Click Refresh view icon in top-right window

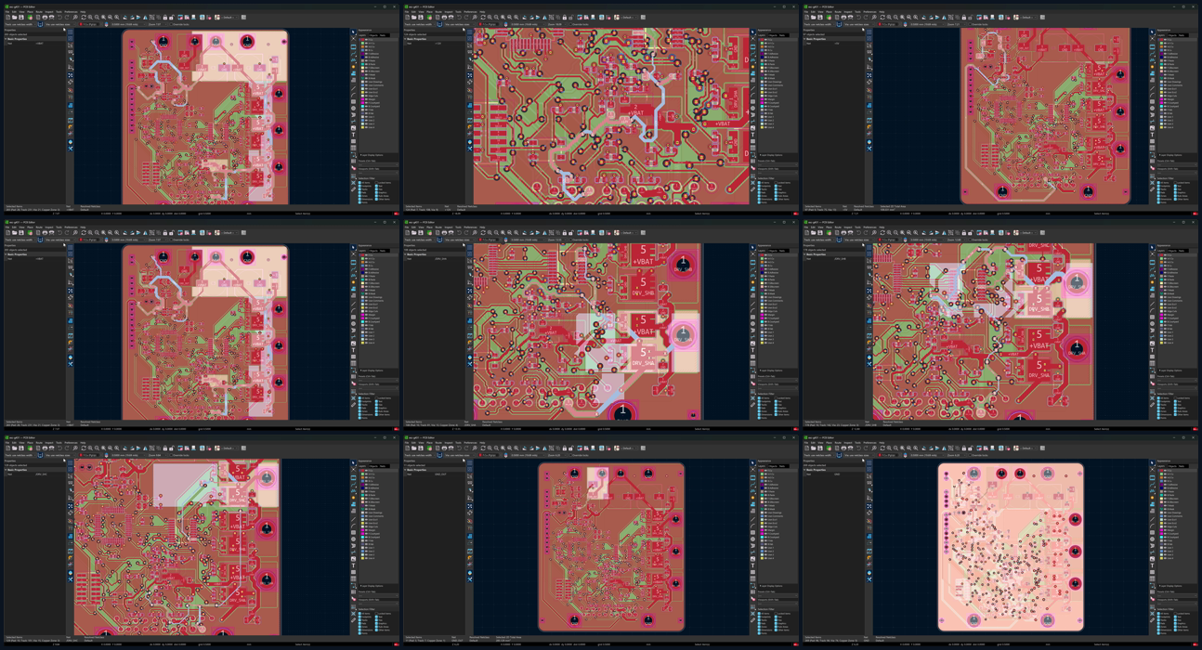click(884, 18)
